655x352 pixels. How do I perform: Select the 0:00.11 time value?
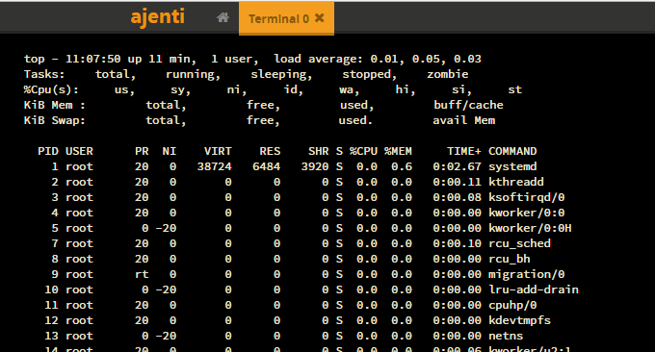pos(457,182)
